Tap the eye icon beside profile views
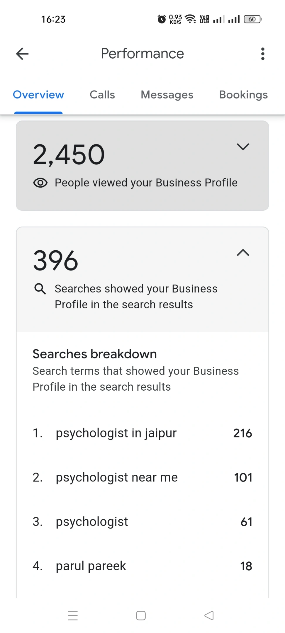Viewport: 285px width, 633px height. tap(40, 183)
